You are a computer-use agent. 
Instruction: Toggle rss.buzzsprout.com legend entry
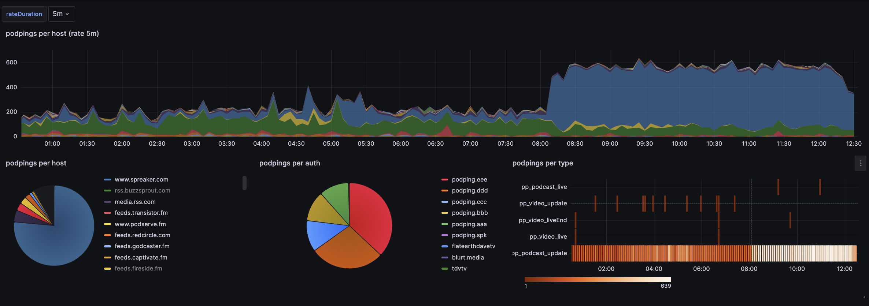[142, 191]
